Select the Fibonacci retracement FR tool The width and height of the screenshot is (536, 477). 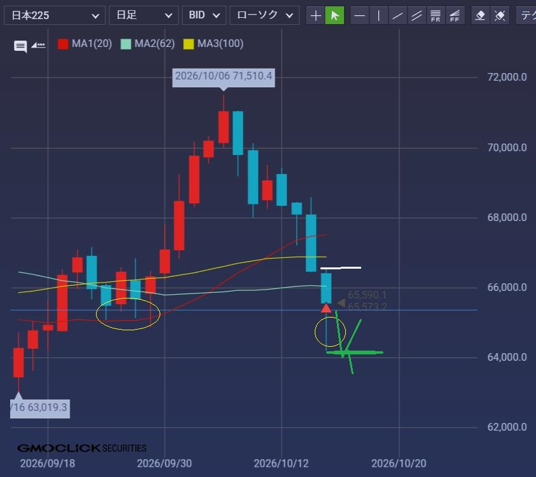[x=436, y=16]
